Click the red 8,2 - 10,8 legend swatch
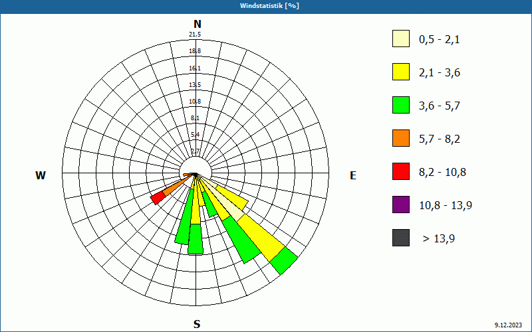 pyautogui.click(x=401, y=171)
